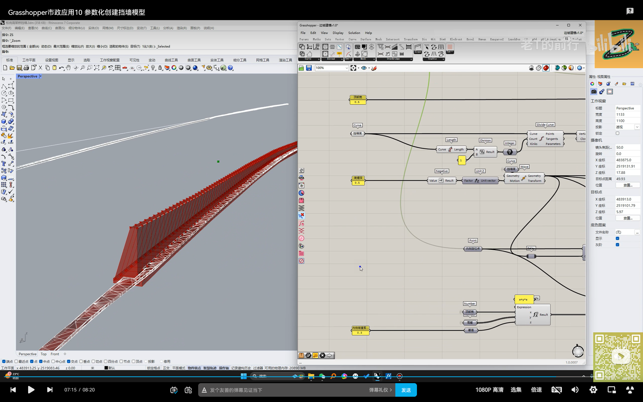
Task: Select shaded preview mode red icon
Action: point(546,68)
